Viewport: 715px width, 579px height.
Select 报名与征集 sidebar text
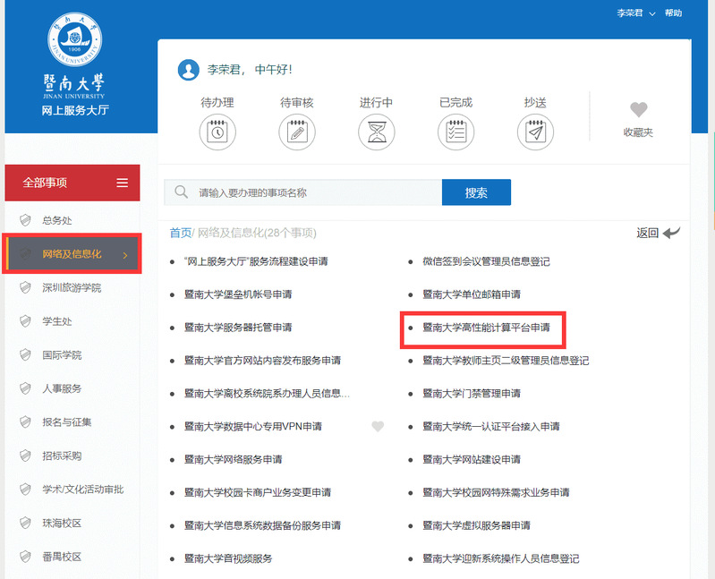coord(67,422)
